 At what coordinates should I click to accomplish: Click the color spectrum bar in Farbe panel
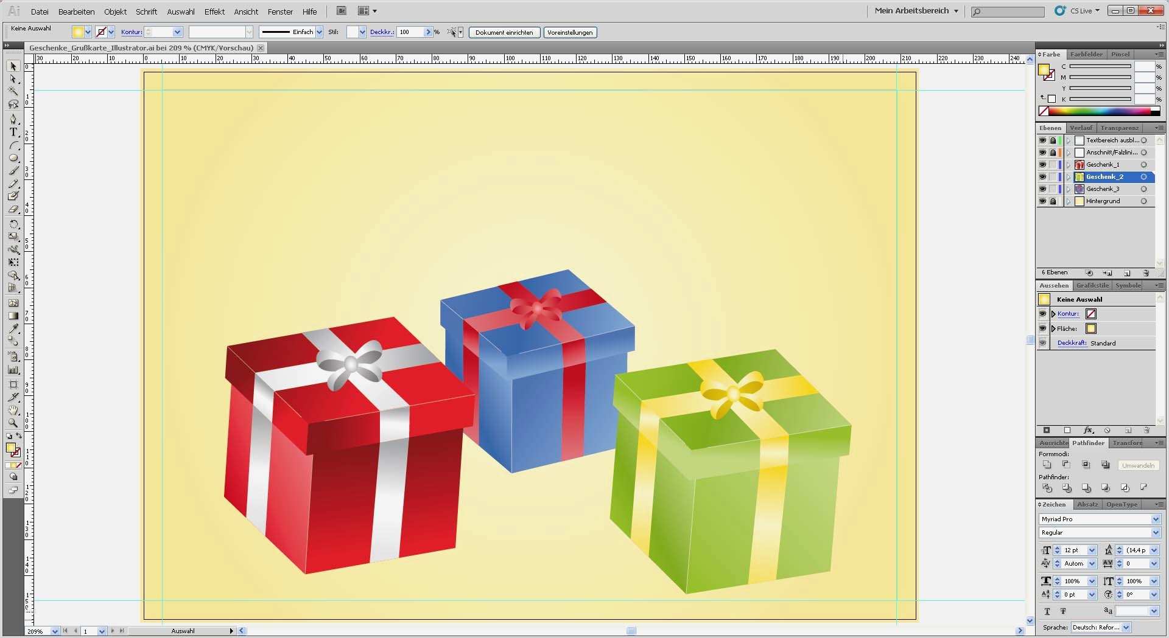point(1099,111)
